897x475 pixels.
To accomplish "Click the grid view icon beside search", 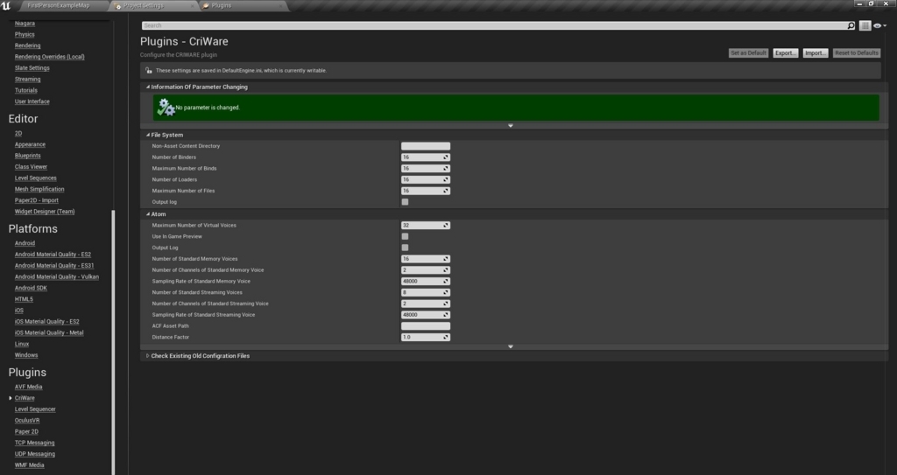I will [865, 25].
